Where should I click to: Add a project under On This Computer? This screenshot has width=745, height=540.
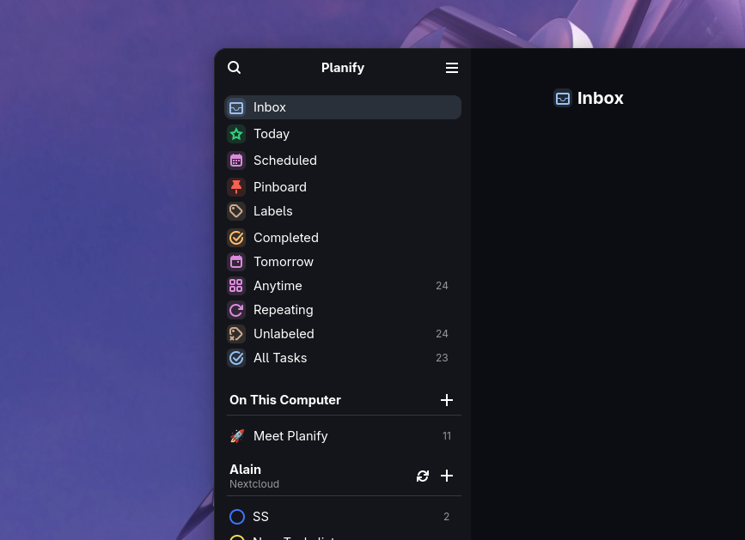[x=447, y=400]
